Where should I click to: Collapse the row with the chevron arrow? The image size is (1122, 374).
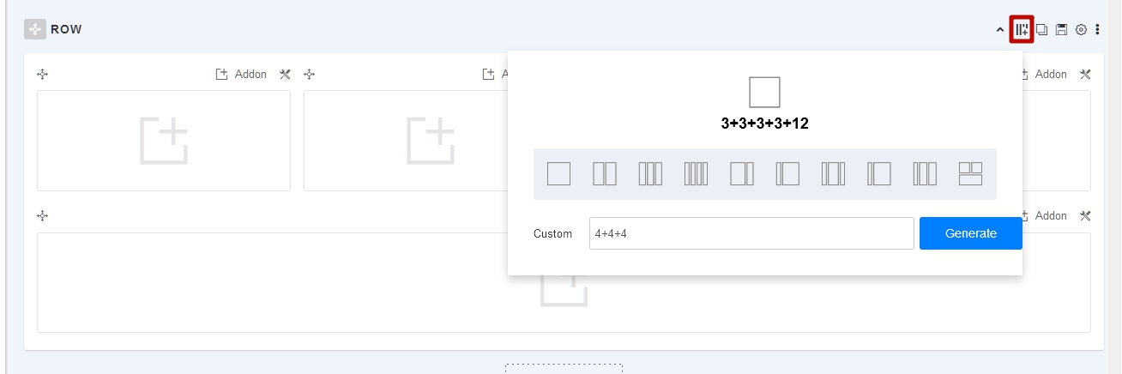pos(1000,30)
